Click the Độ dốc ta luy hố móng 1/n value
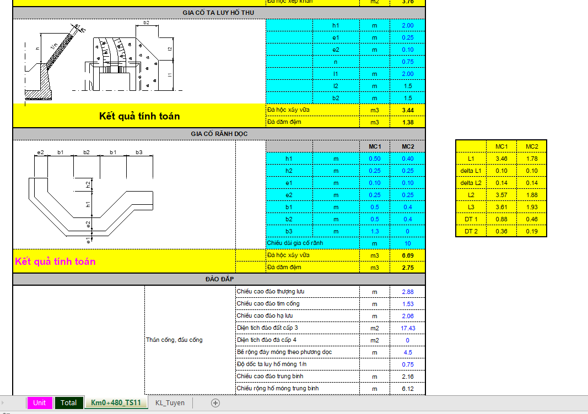This screenshot has width=588, height=414. [407, 364]
